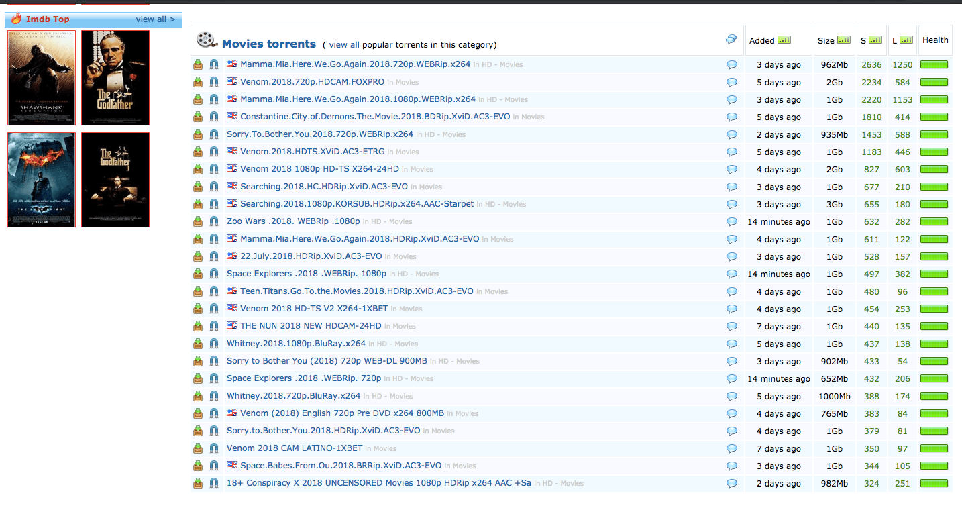Click the download icon for Searching.2018.1080p.KORSUB row
The width and height of the screenshot is (962, 510).
[198, 204]
